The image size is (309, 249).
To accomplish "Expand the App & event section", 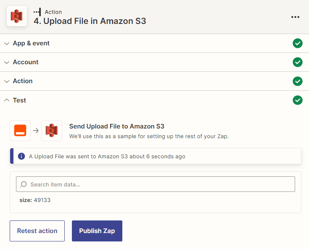I will tap(7, 43).
